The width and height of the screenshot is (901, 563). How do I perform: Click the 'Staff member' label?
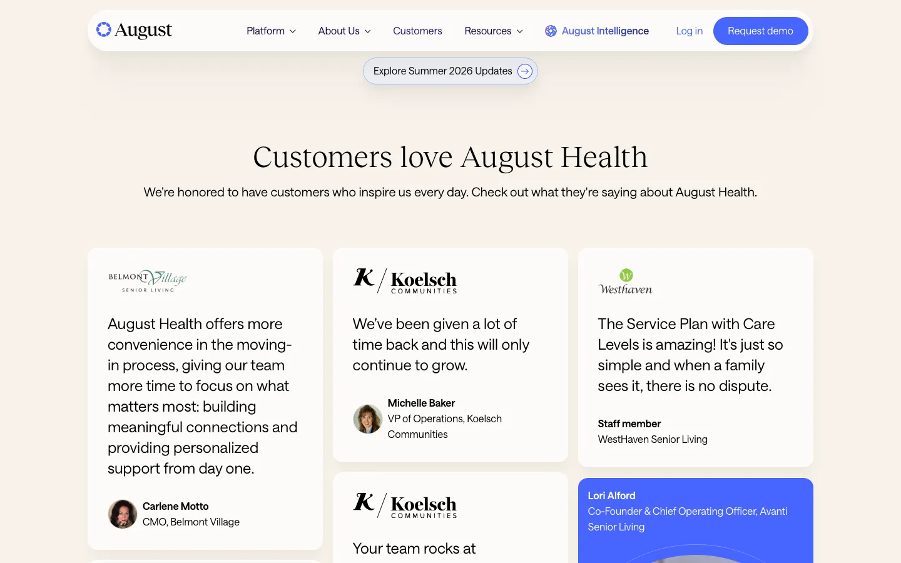[x=629, y=424]
